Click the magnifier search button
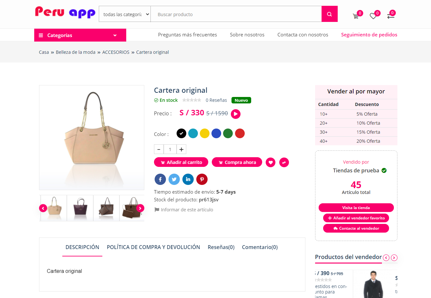Viewport: 431px width, 298px height. pos(329,14)
